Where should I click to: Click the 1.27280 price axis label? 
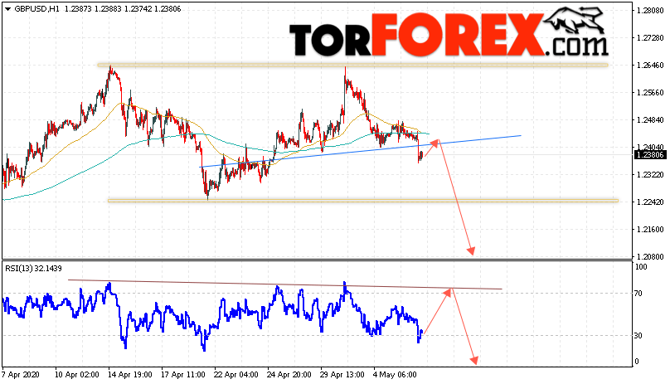pyautogui.click(x=650, y=38)
